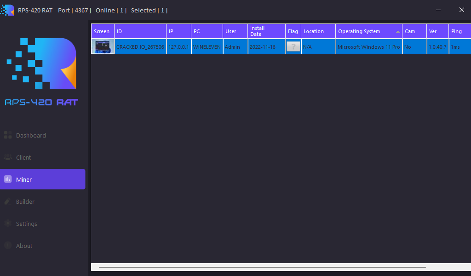The image size is (471, 276).
Task: Sort by Install Date column header
Action: [x=266, y=31]
